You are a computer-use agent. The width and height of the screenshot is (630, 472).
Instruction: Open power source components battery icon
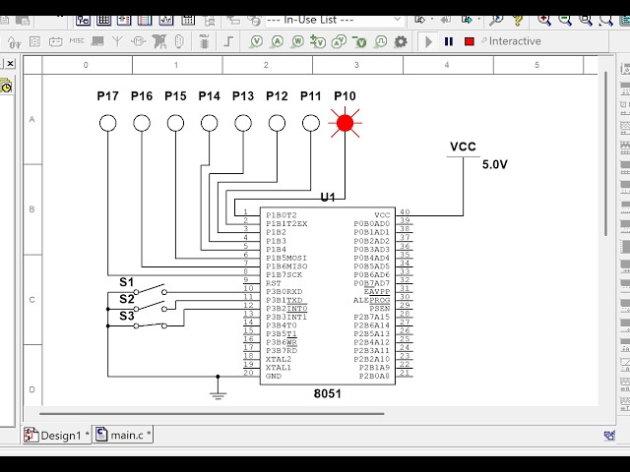pos(55,41)
